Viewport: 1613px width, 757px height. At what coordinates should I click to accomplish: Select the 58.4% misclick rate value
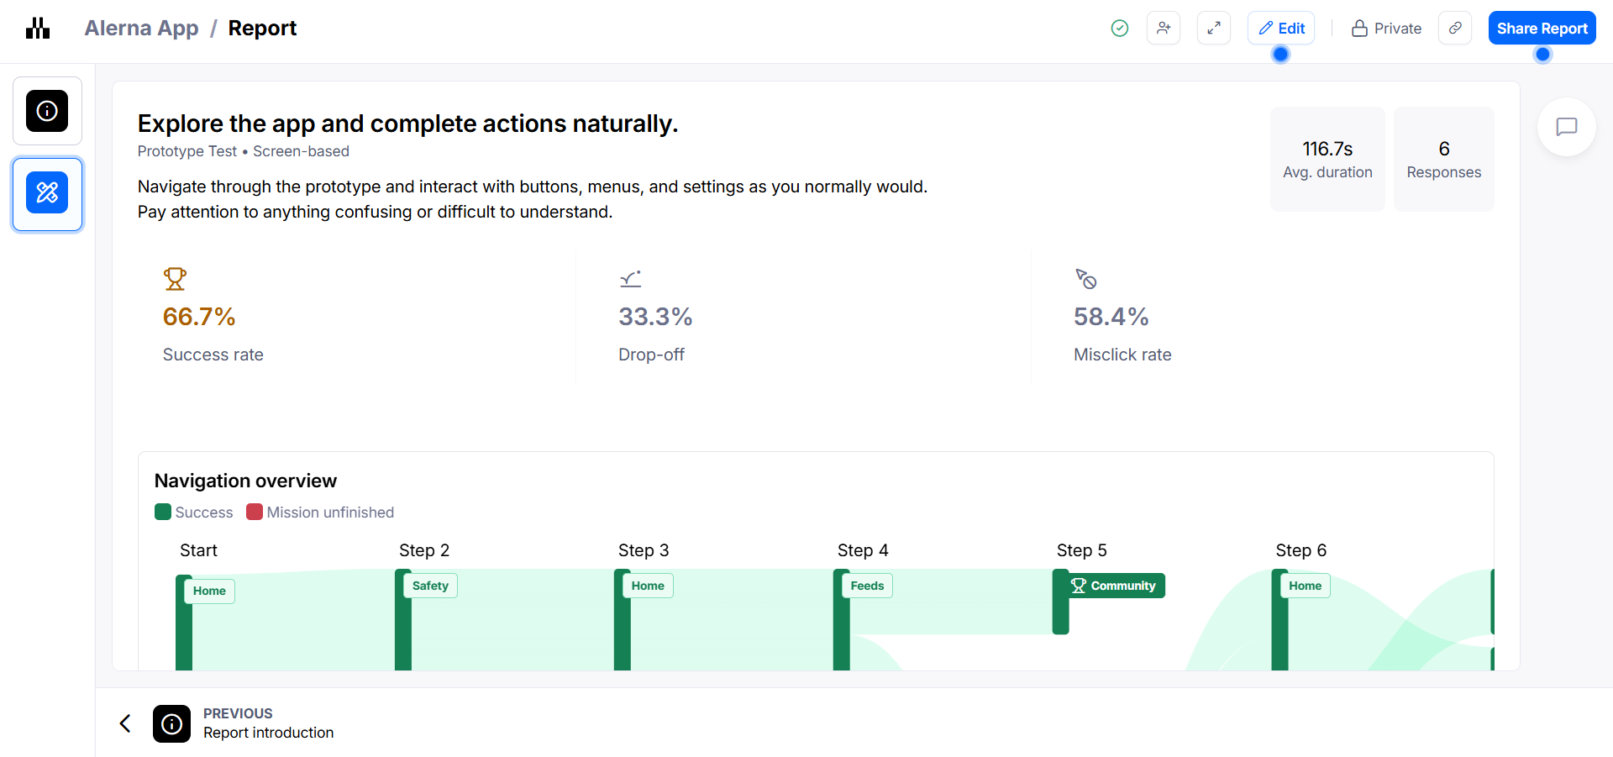(1111, 317)
